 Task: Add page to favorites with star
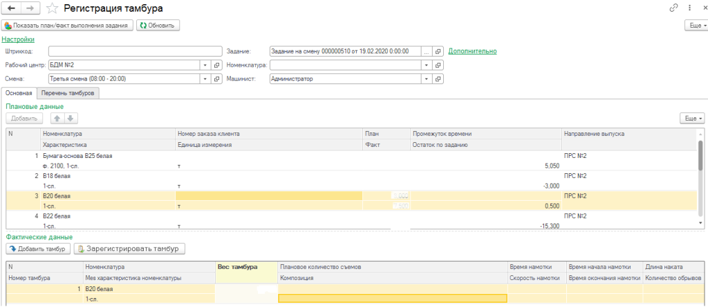53,8
